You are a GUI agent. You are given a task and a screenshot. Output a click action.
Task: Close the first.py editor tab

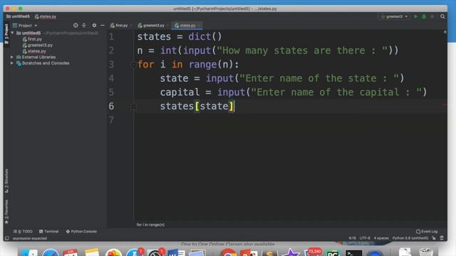click(x=131, y=26)
